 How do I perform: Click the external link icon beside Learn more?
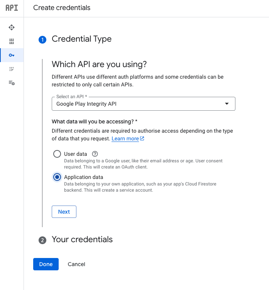tap(142, 138)
